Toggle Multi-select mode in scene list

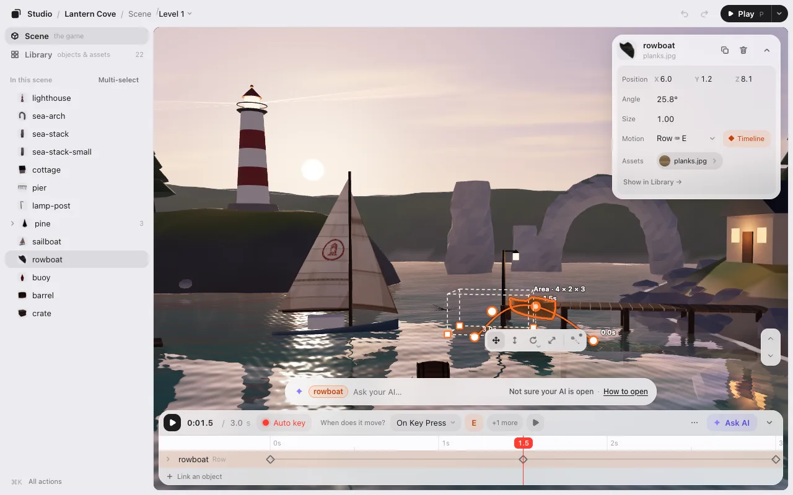(x=118, y=80)
